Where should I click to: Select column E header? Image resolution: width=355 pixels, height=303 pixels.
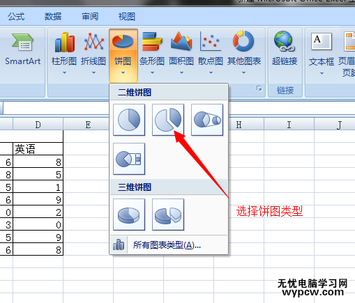[x=88, y=125]
